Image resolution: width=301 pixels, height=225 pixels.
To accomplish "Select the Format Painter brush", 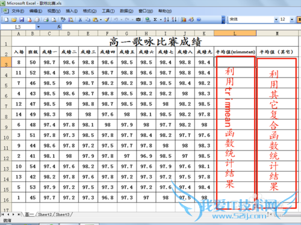I will (x=107, y=20).
